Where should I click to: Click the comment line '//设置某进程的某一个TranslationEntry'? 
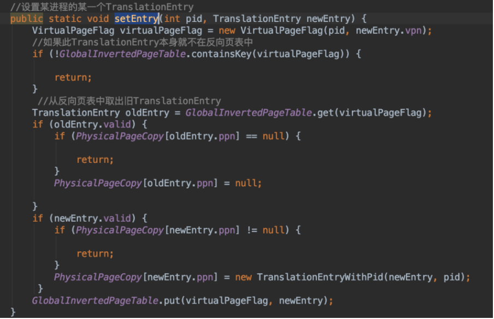click(102, 7)
